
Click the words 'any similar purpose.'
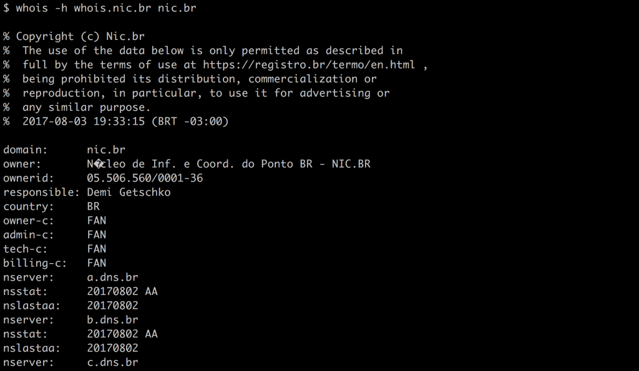coord(86,107)
